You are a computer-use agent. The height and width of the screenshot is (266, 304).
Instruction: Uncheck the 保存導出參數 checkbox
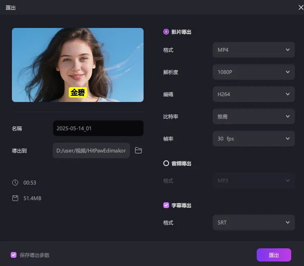click(x=14, y=255)
